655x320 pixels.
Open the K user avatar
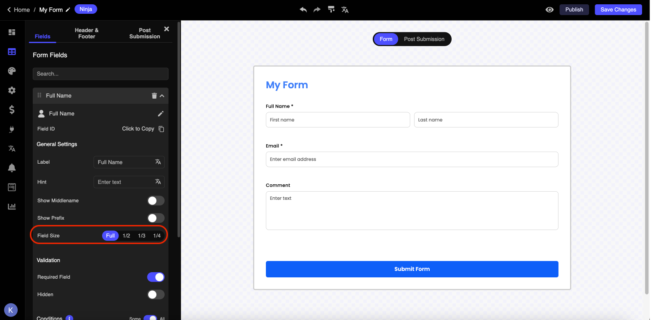point(11,310)
